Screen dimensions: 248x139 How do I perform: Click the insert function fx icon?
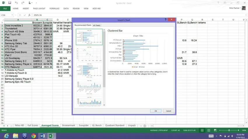coord(29,15)
